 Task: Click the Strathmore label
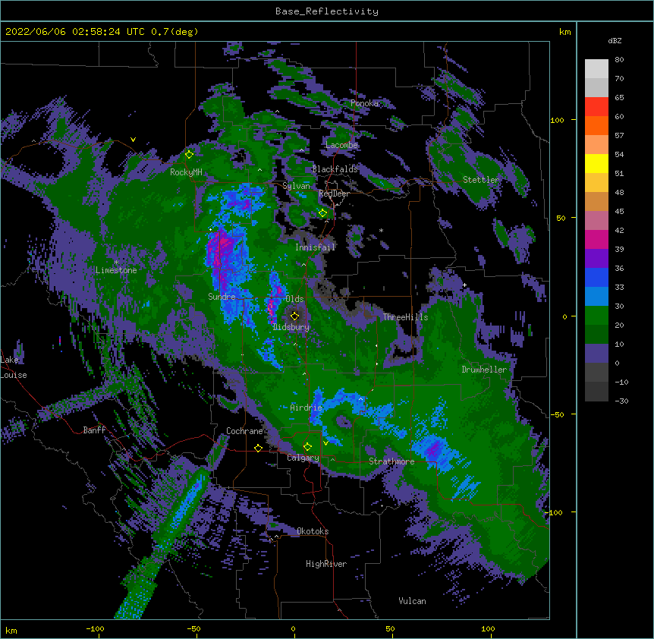[x=391, y=461]
